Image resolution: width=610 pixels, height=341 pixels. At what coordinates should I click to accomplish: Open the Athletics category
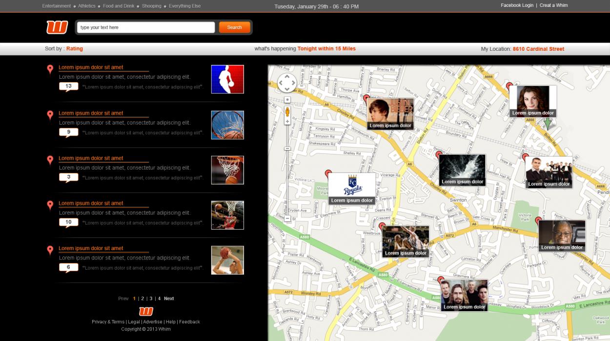pos(86,6)
